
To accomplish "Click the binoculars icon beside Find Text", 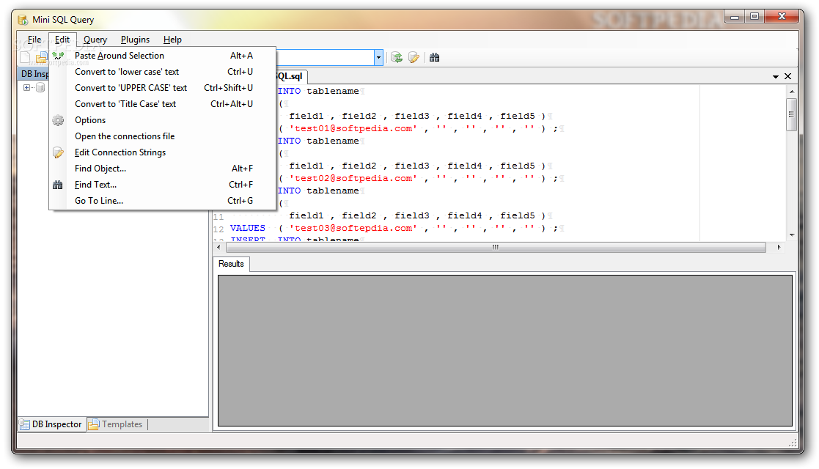I will point(58,185).
